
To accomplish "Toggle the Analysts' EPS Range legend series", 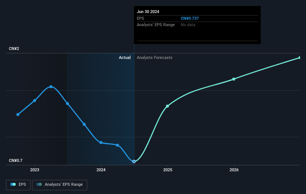I will click(60, 185).
